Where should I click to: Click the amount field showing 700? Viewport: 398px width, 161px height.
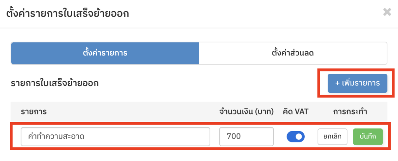pos(246,137)
